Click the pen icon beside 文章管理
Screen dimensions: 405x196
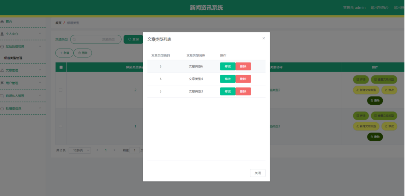pyautogui.click(x=2, y=70)
